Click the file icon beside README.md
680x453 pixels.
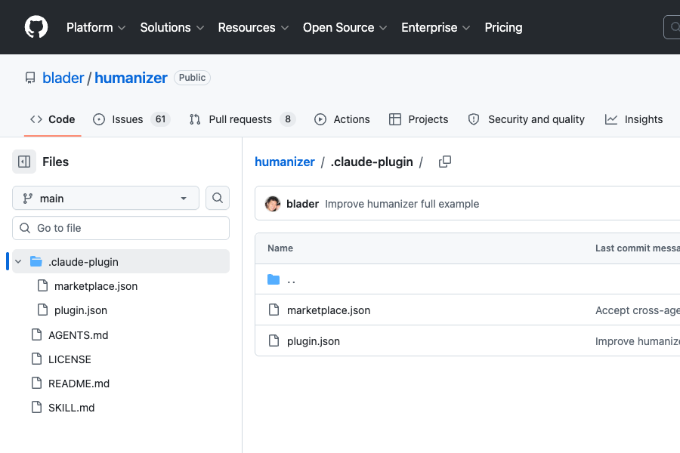(37, 384)
